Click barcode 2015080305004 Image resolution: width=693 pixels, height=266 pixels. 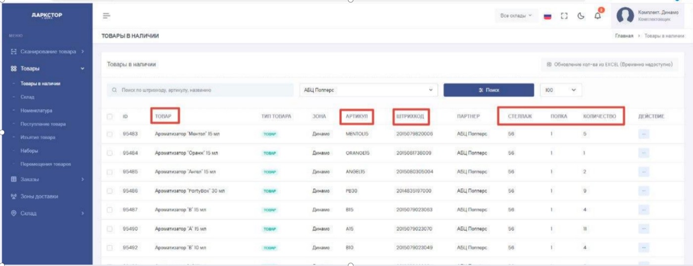click(415, 172)
